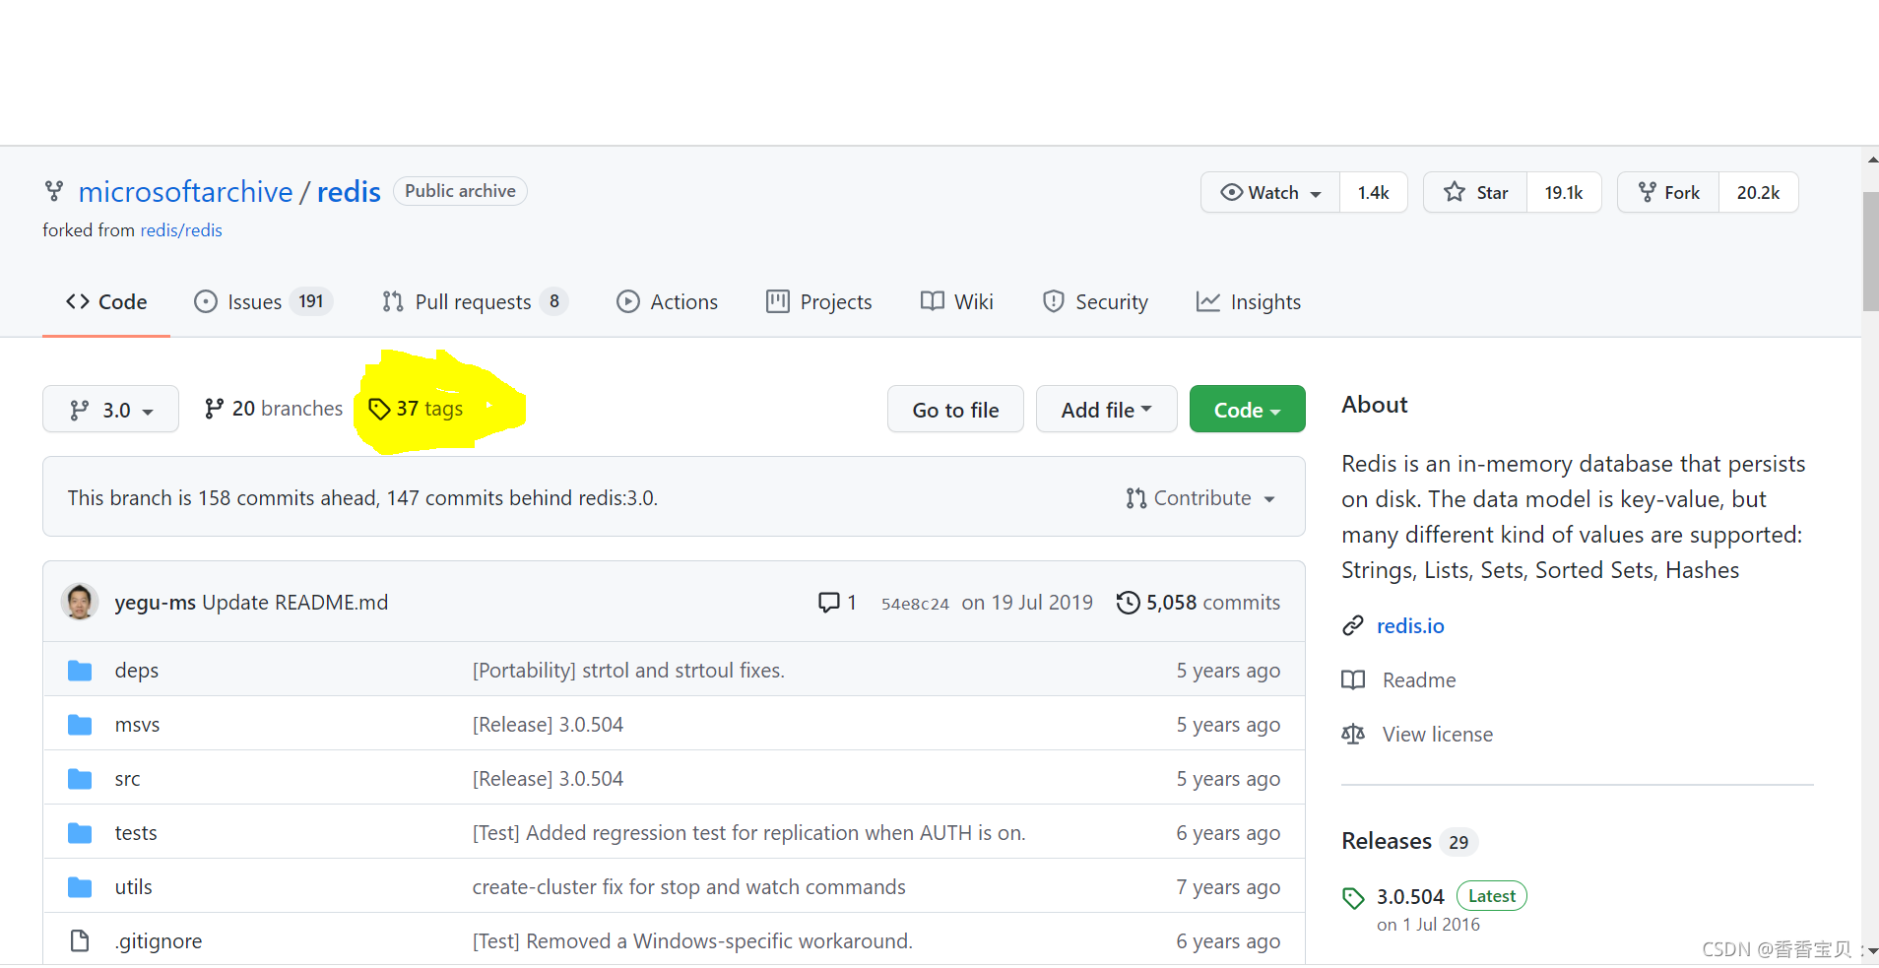1879x968 pixels.
Task: Open the Issues tab
Action: (x=263, y=302)
